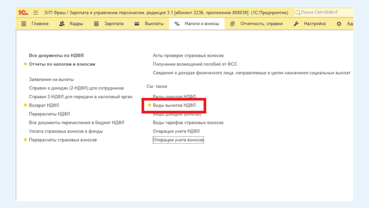Open Виды вычетов НДФЛ
The width and height of the screenshot is (369, 208).
click(x=174, y=106)
